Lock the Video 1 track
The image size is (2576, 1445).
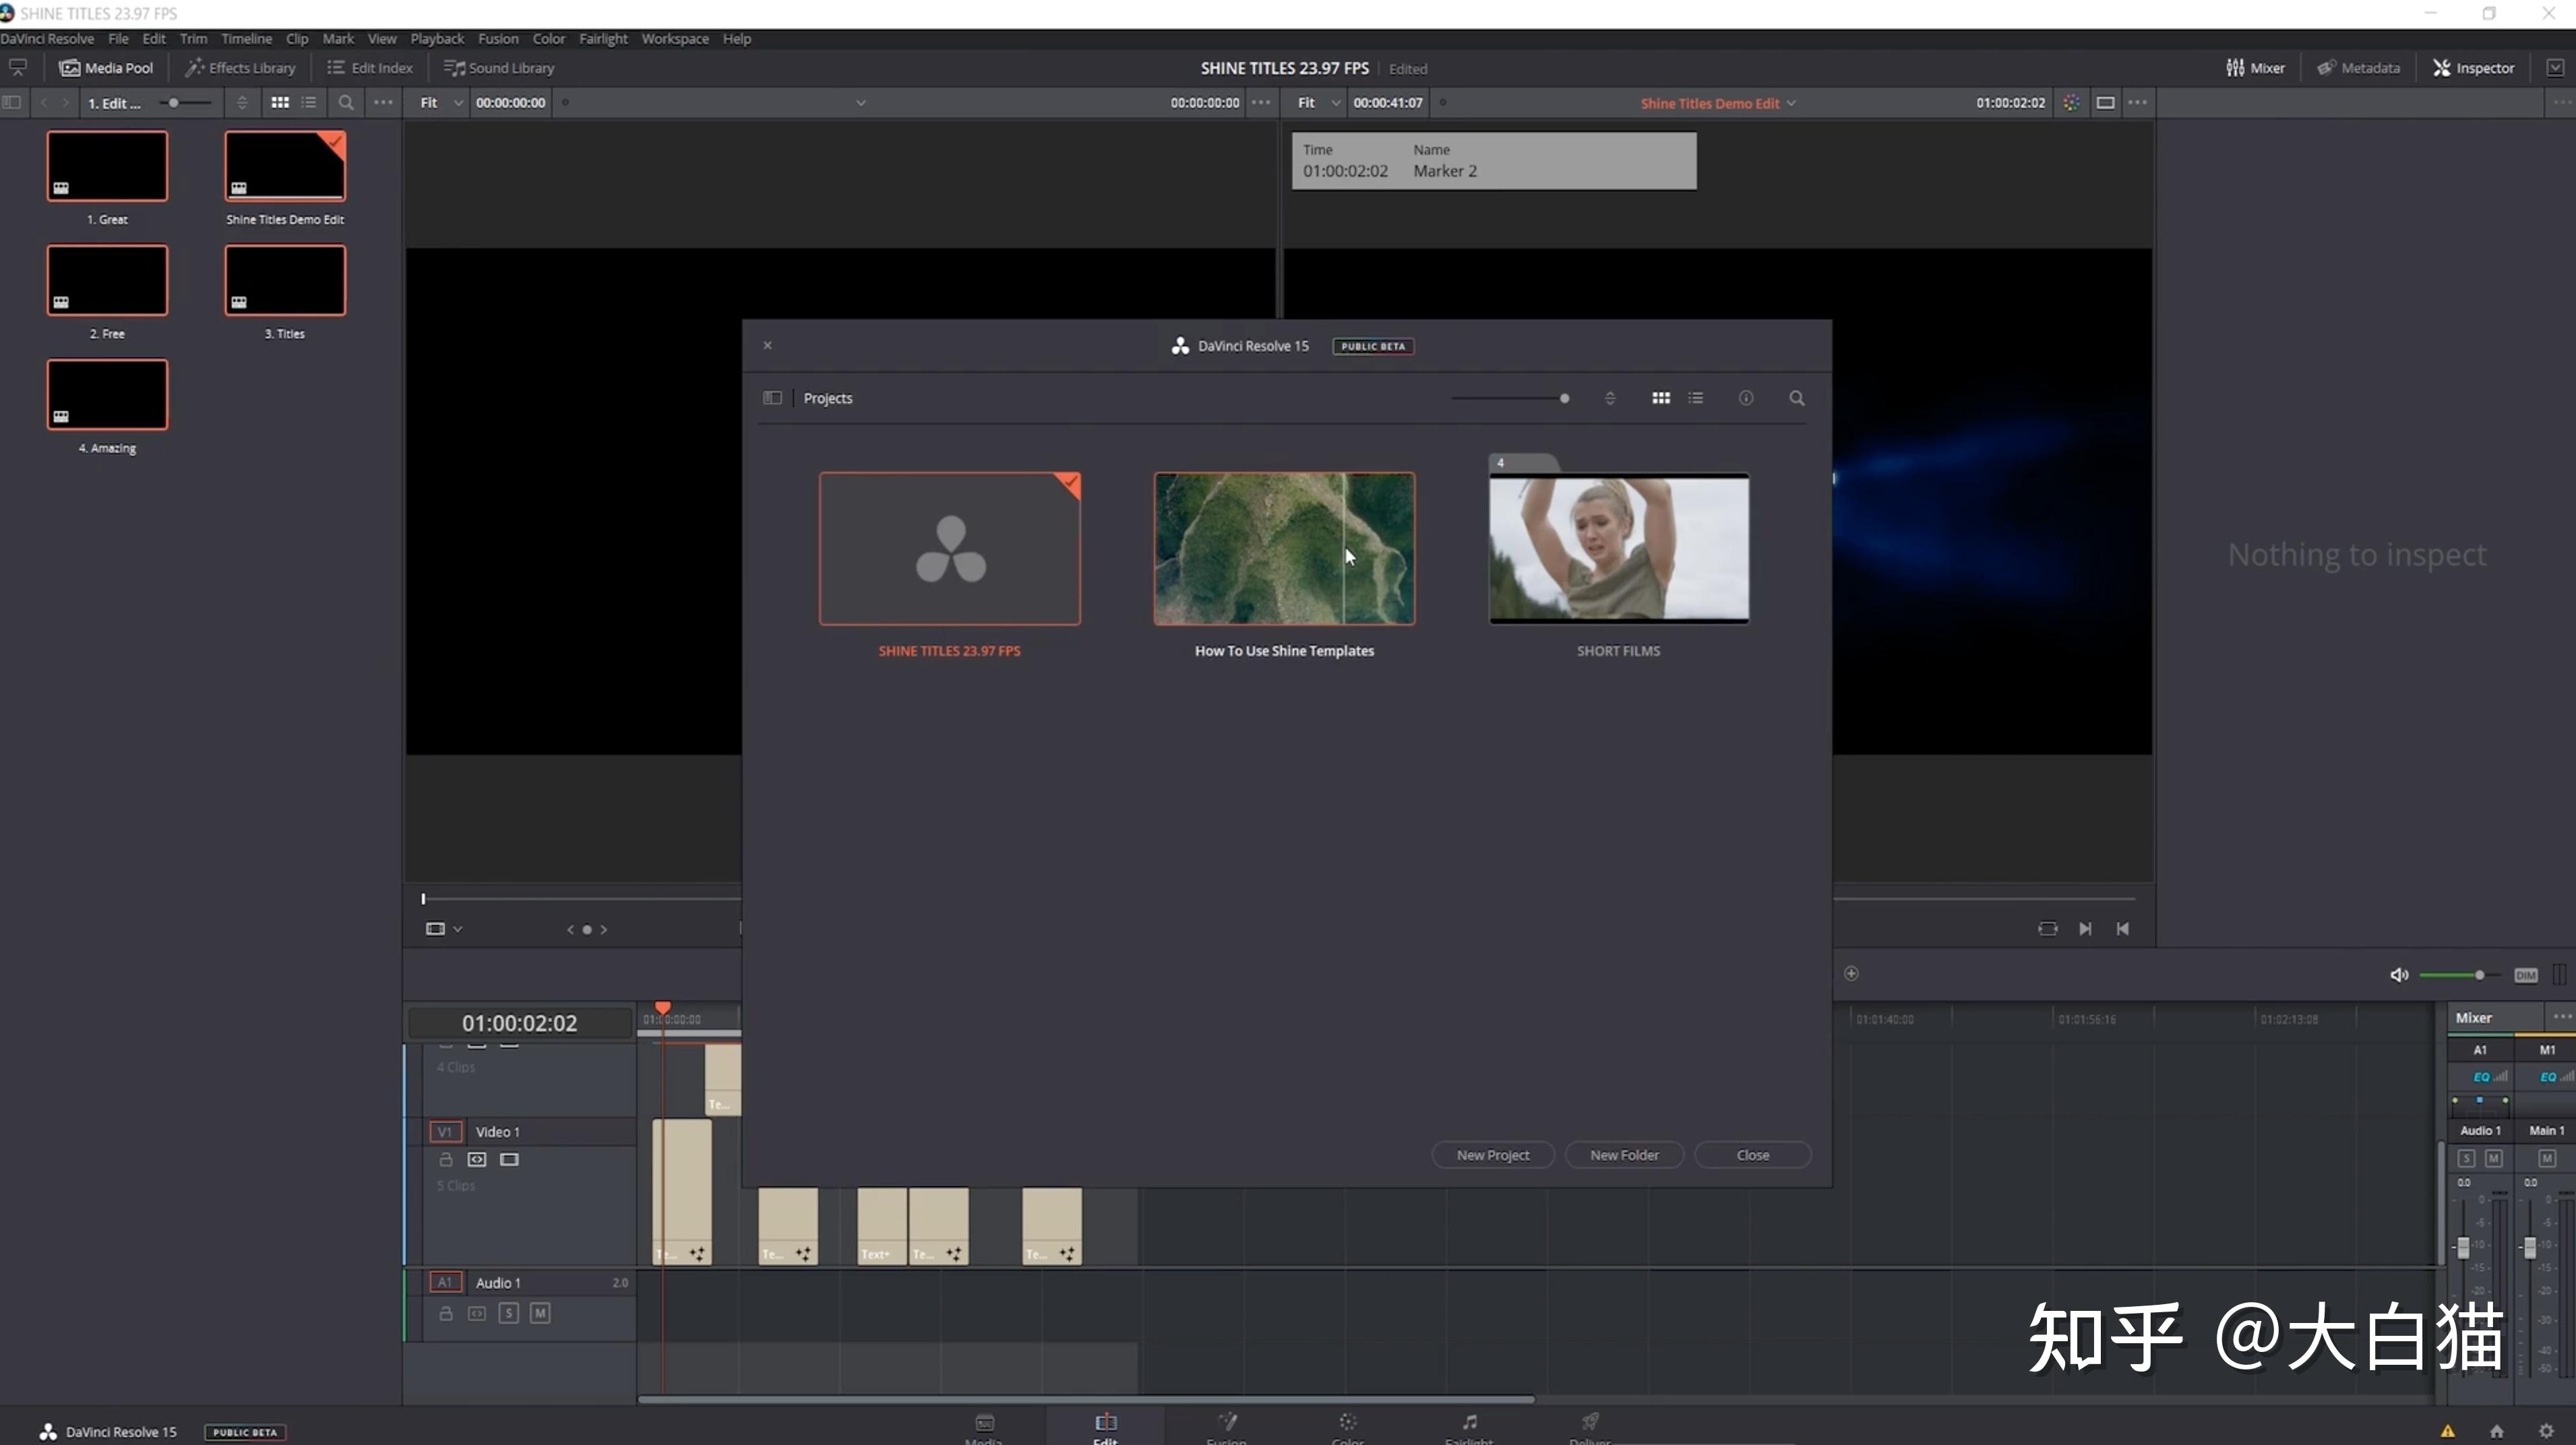click(x=446, y=1159)
